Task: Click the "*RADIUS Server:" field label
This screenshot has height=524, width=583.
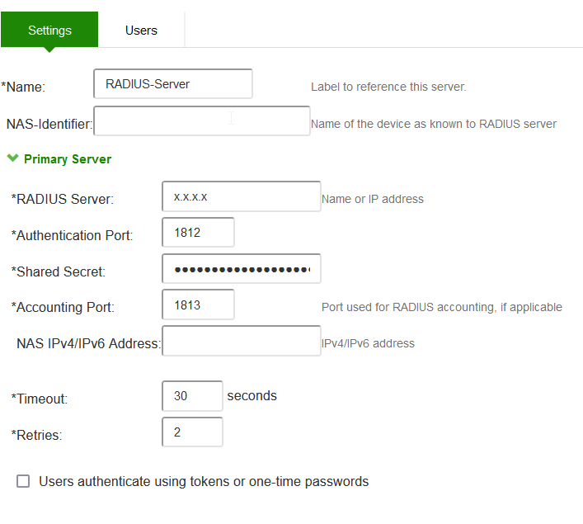Action: point(62,199)
